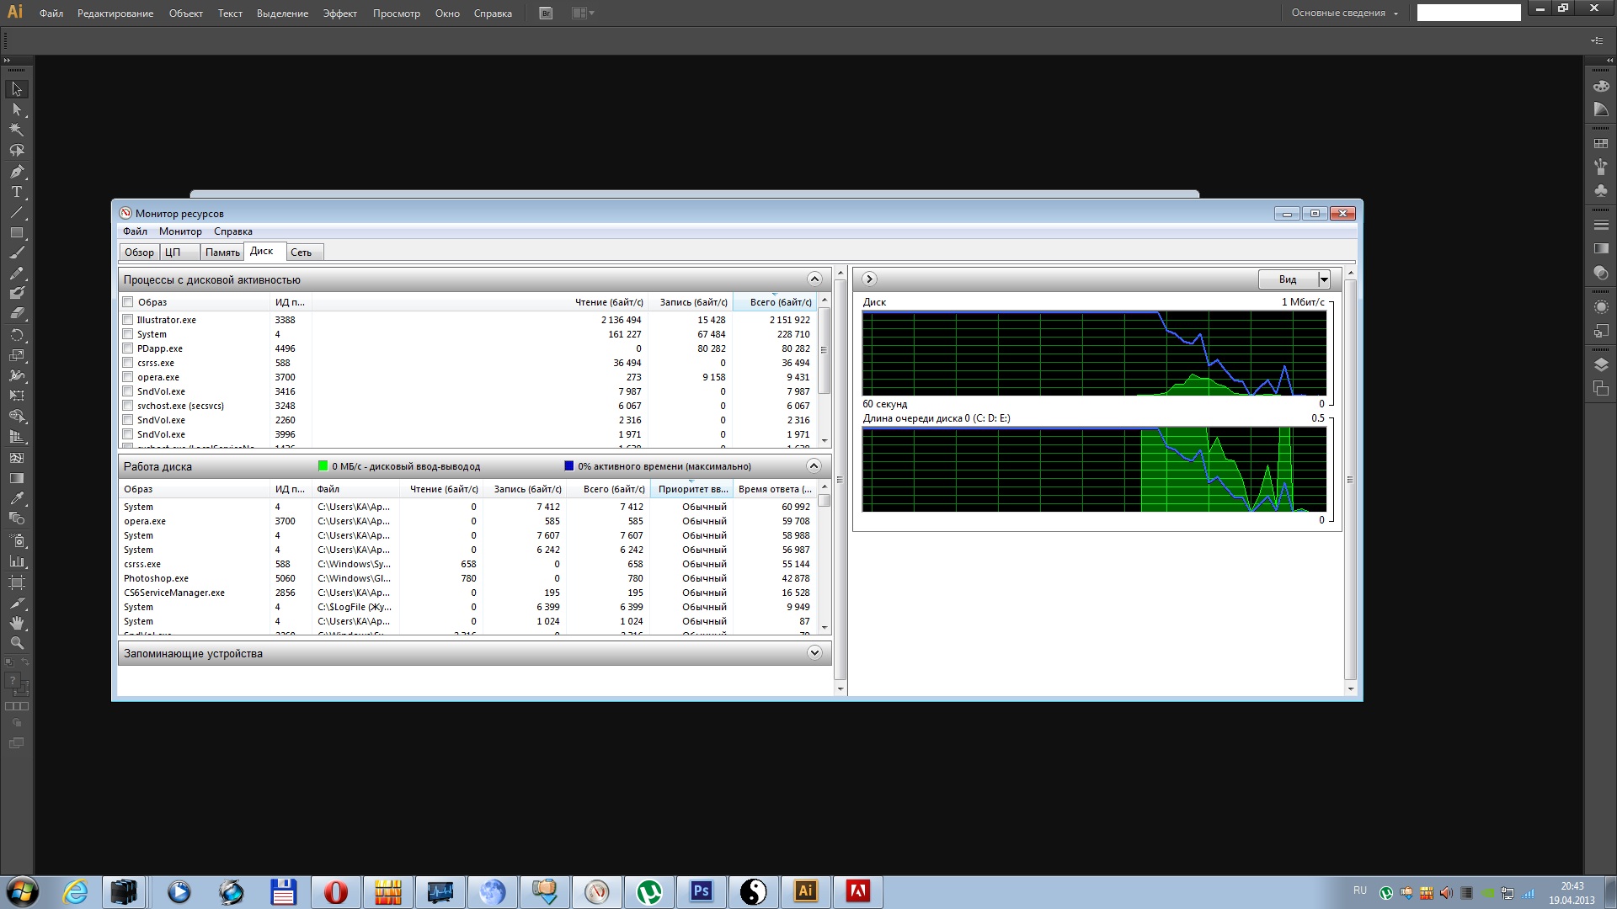
Task: Open Opera browser from taskbar
Action: [x=335, y=891]
